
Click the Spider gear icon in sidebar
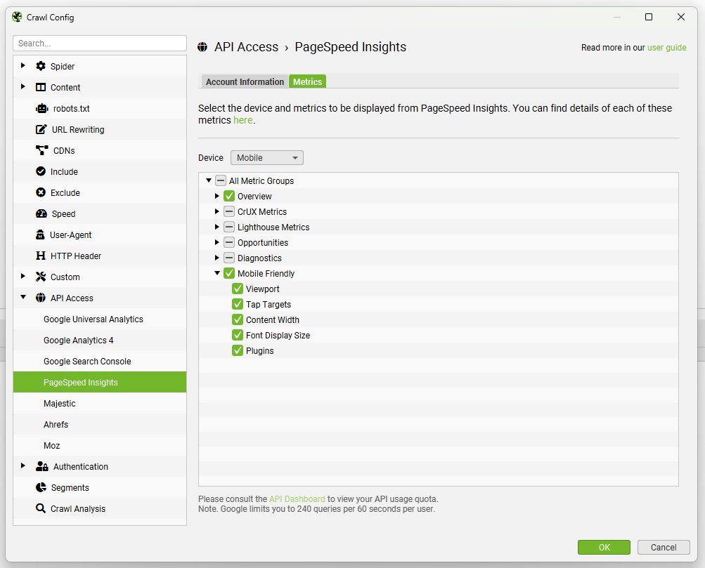(40, 66)
